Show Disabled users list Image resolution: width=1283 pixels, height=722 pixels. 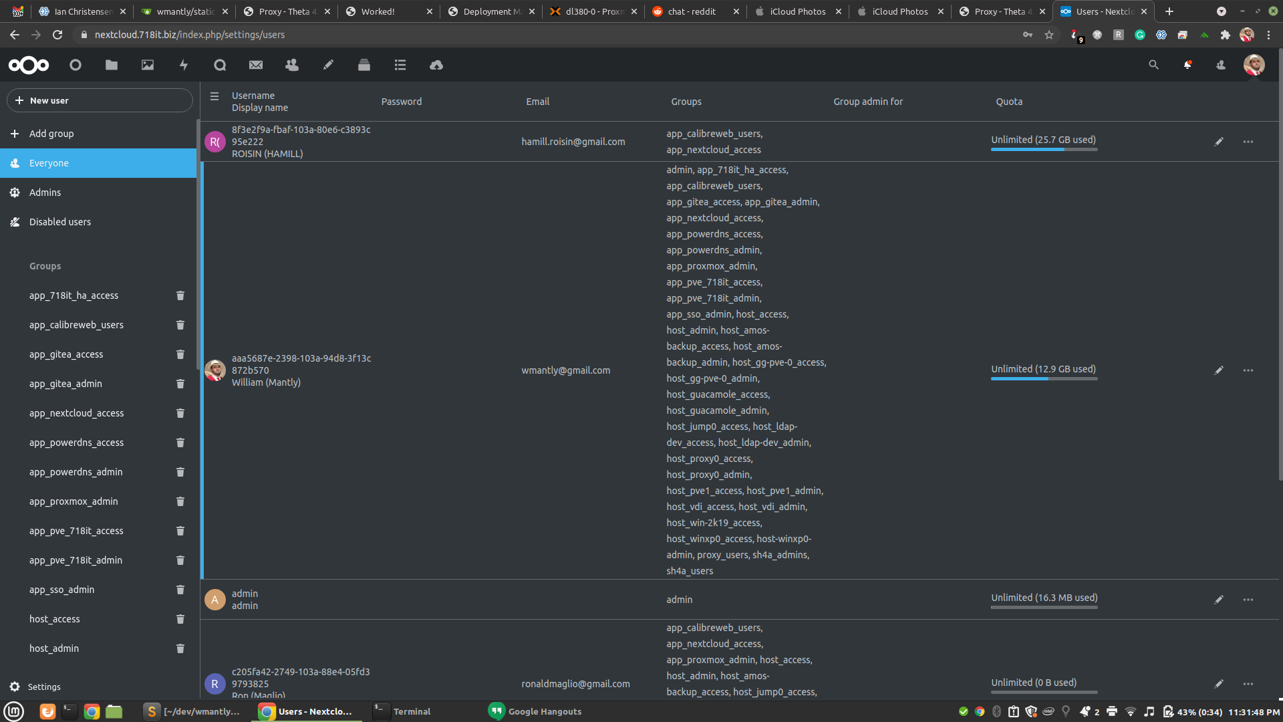(59, 222)
